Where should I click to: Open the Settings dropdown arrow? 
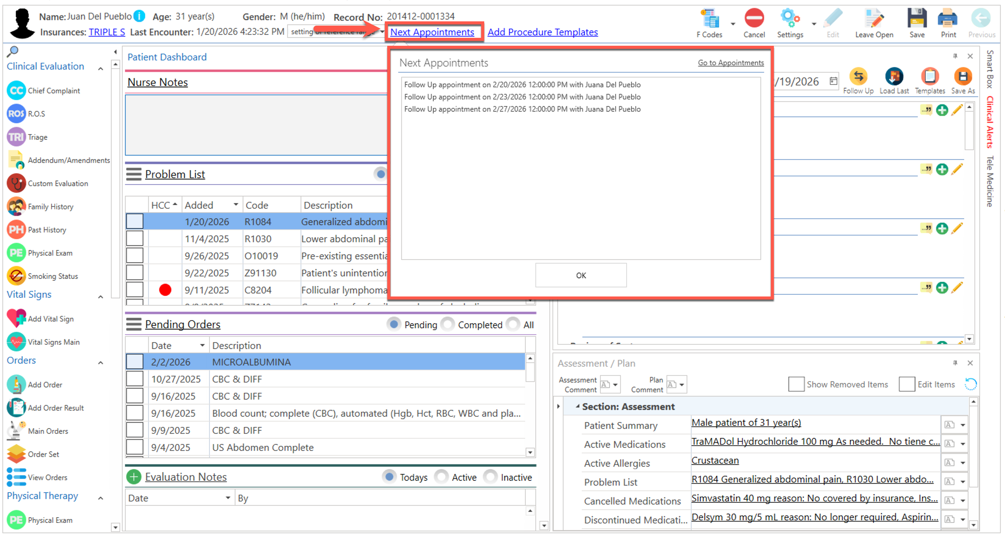pos(814,24)
